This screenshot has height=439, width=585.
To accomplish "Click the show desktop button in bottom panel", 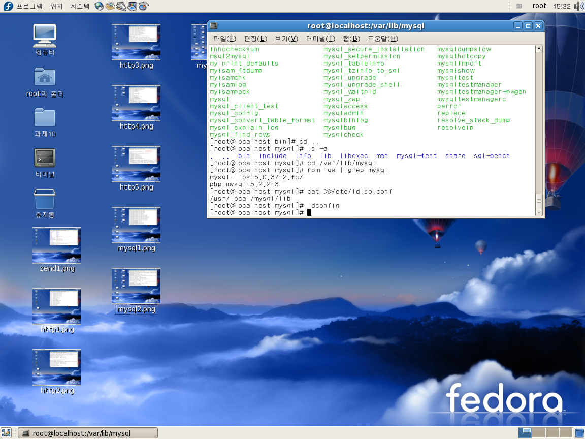I will tap(7, 433).
